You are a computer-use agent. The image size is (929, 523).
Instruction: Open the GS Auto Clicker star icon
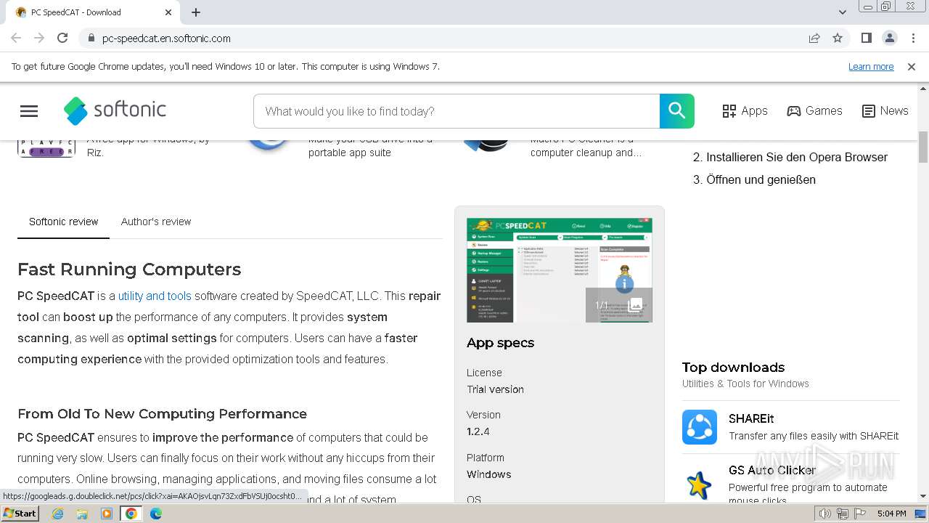pos(700,485)
